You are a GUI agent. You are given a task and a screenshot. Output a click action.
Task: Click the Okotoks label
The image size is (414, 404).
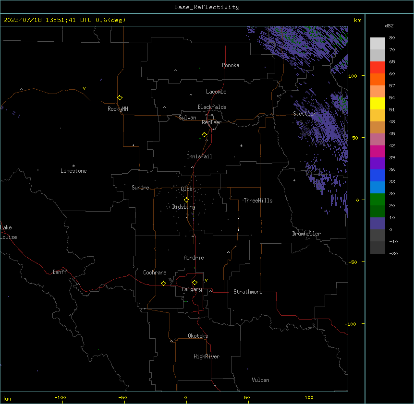(198, 336)
